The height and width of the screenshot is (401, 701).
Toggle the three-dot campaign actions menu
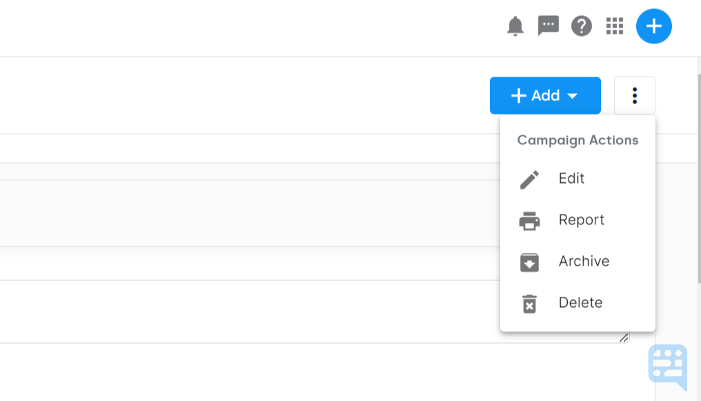(x=634, y=95)
